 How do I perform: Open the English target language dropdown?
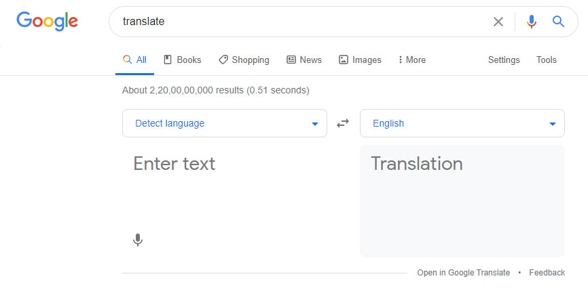(462, 123)
